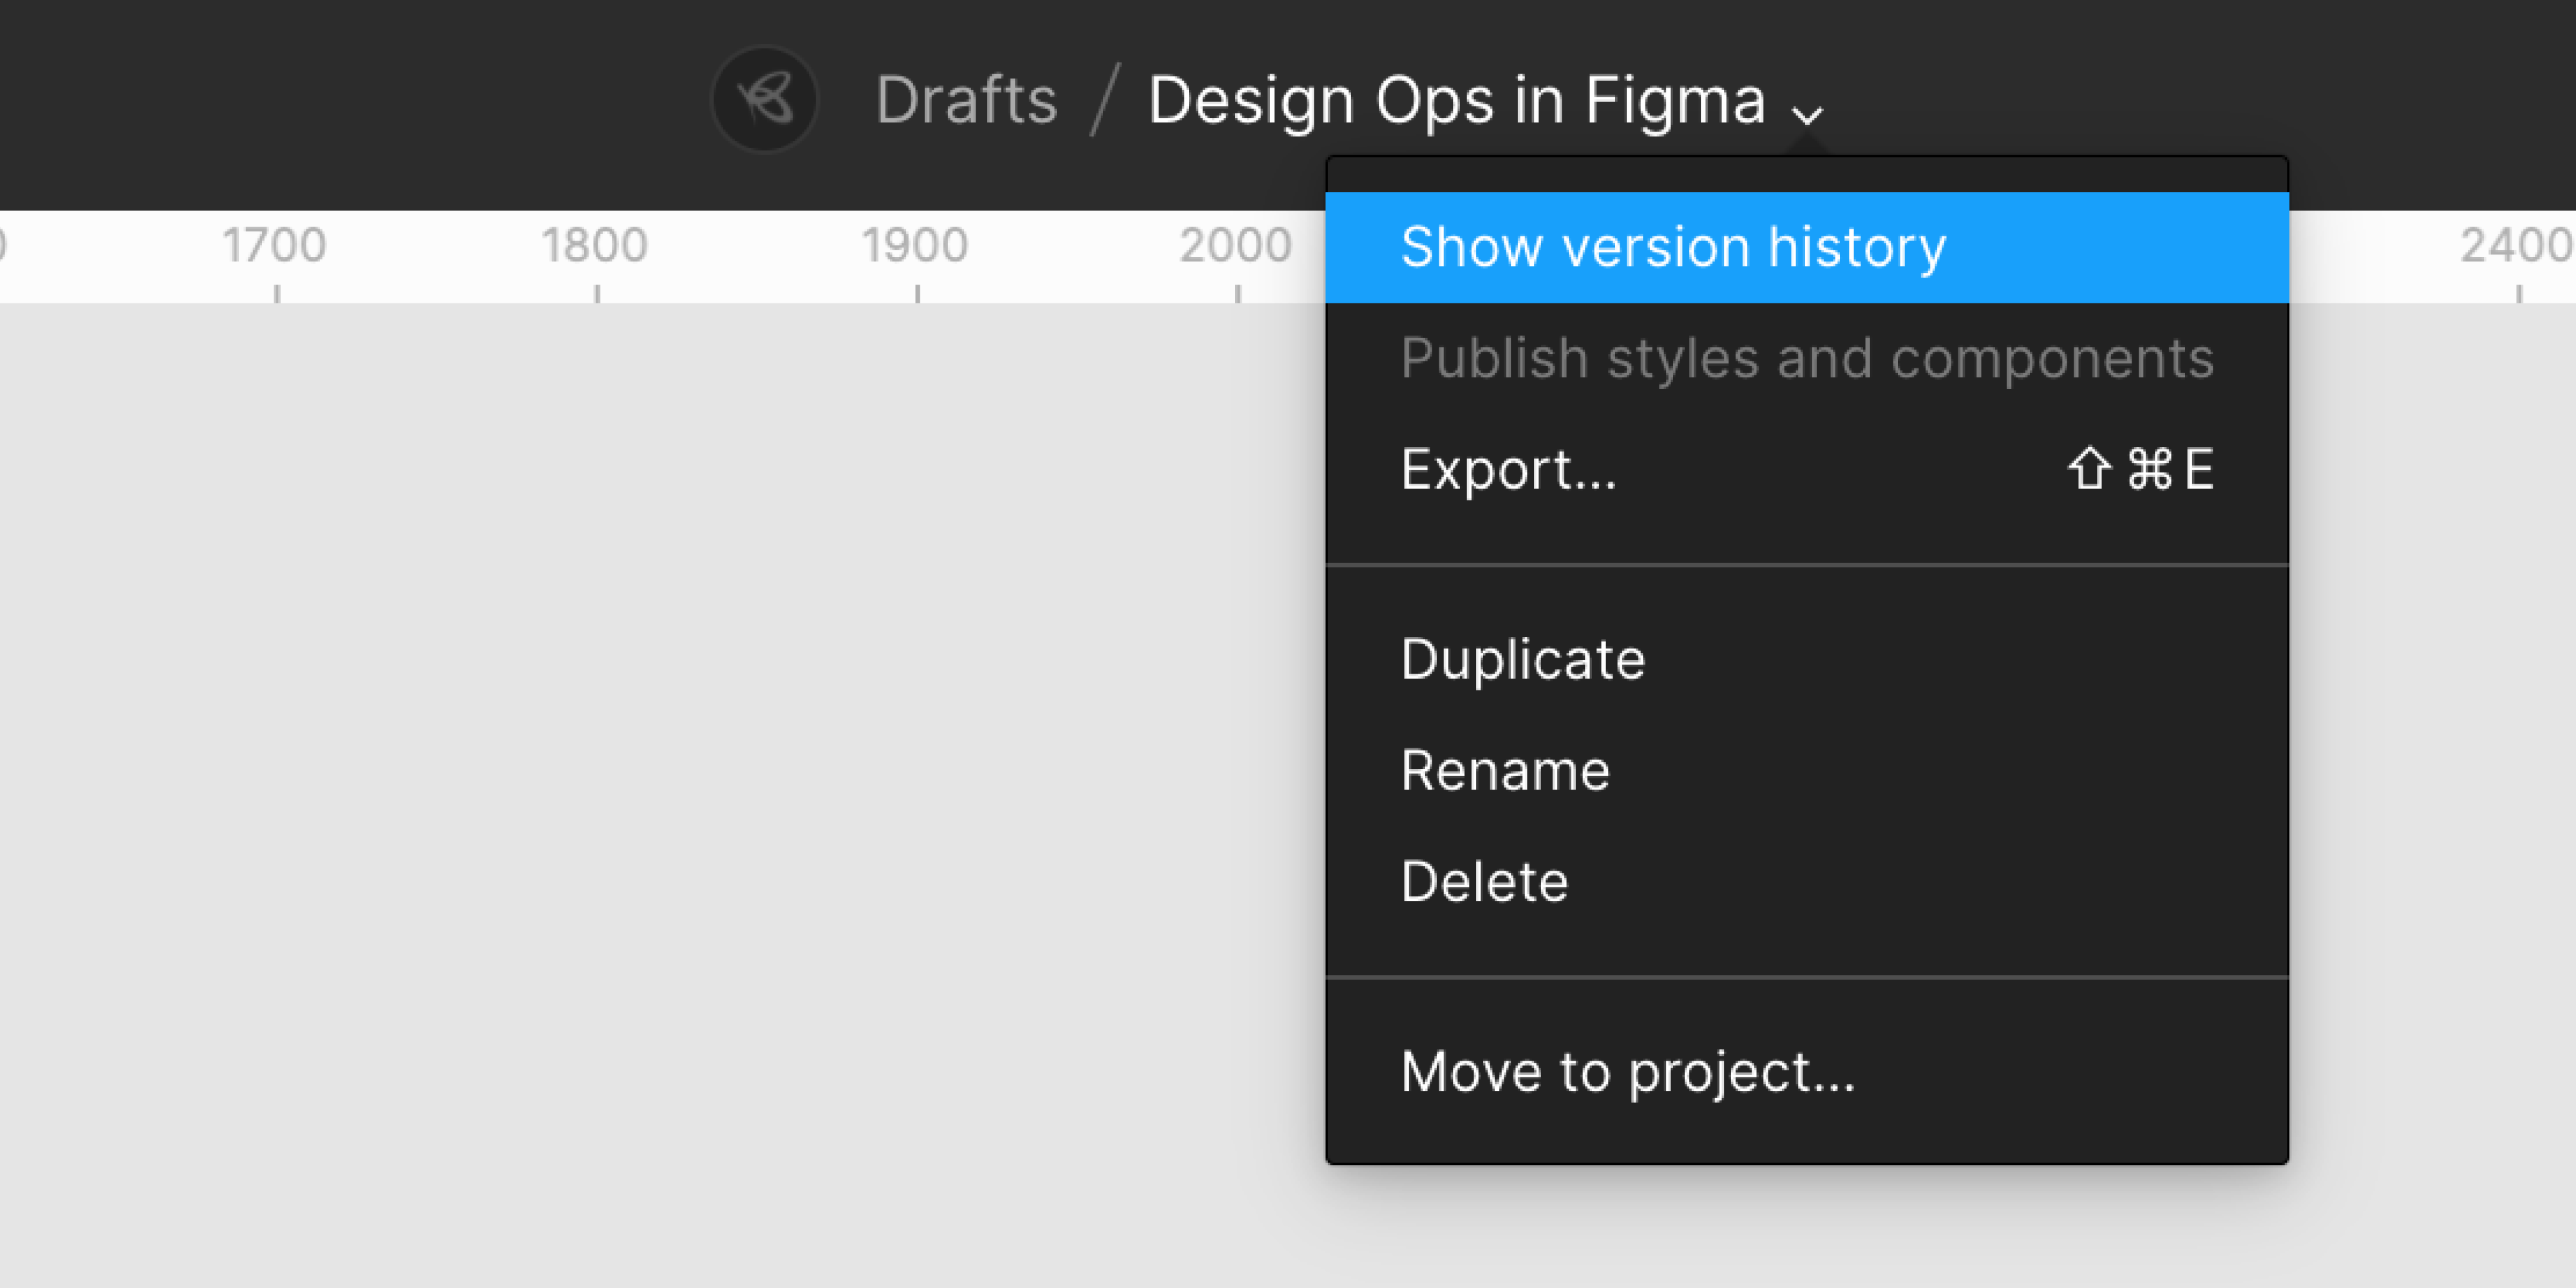The height and width of the screenshot is (1288, 2576).
Task: Select Move to project...
Action: click(x=1627, y=1072)
